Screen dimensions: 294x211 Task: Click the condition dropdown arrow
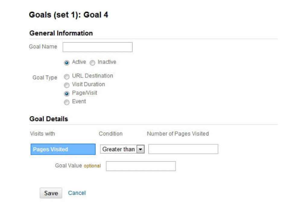click(x=141, y=149)
